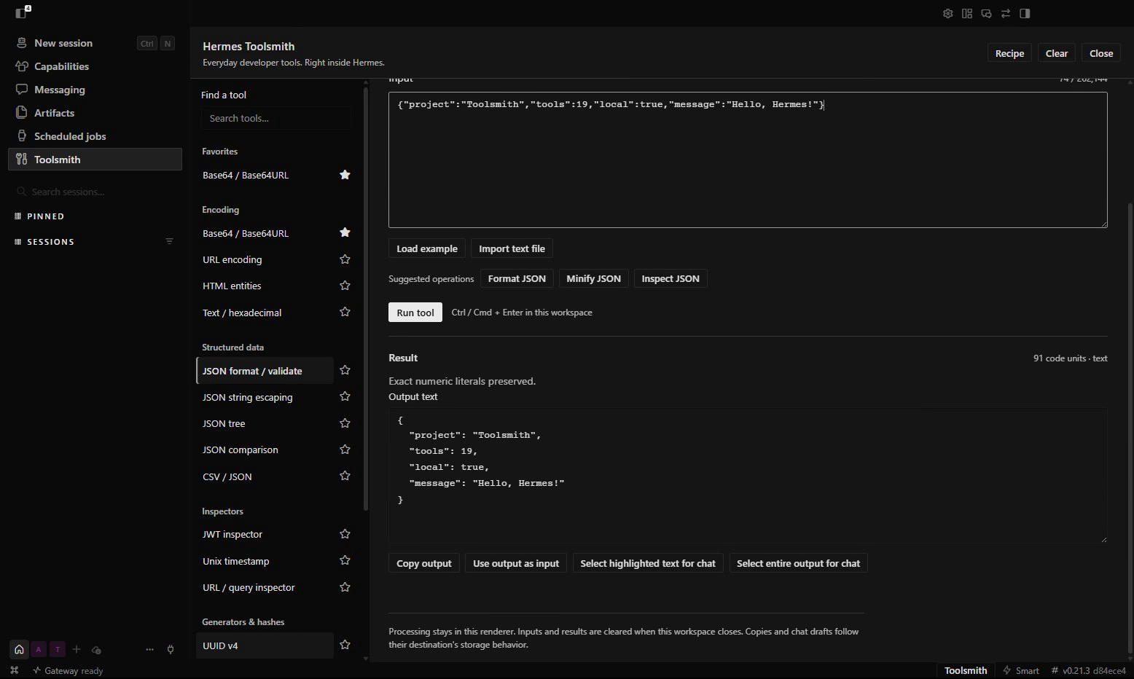1134x679 pixels.
Task: Open Capabilities in the sidebar
Action: [95, 66]
